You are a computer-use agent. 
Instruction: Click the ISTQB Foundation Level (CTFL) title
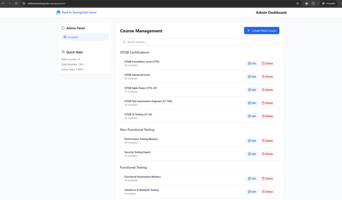click(x=142, y=62)
